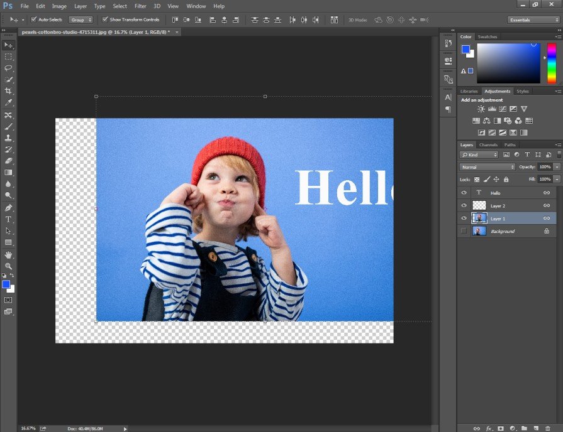This screenshot has height=432, width=563.
Task: Switch to the Libraries tab
Action: click(x=469, y=91)
